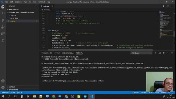Screen dimensions: 176x99
Task: Split the editor to the right
Action: (x=168, y=6)
